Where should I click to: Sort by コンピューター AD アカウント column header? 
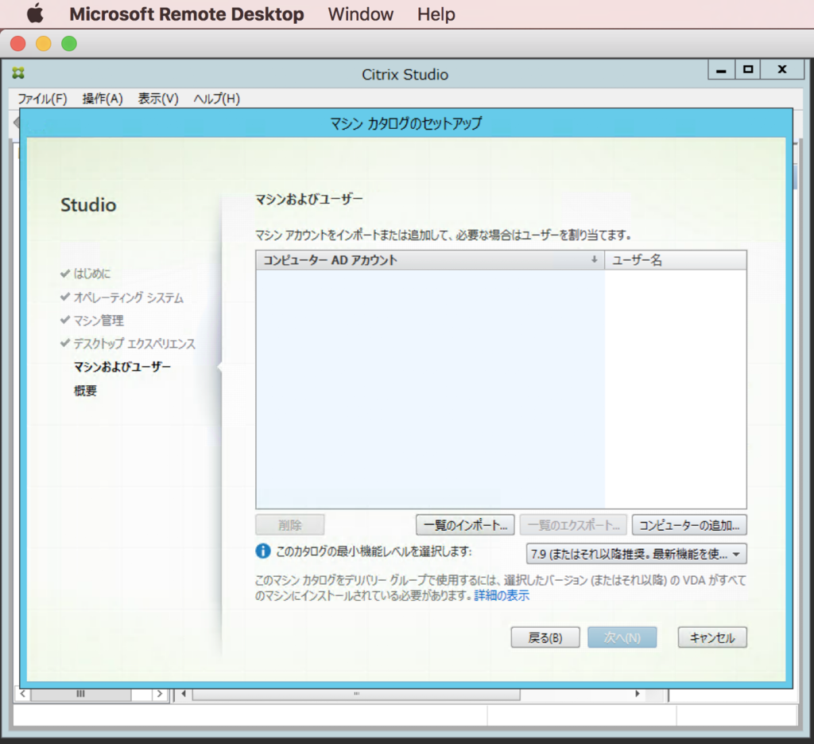(x=430, y=259)
